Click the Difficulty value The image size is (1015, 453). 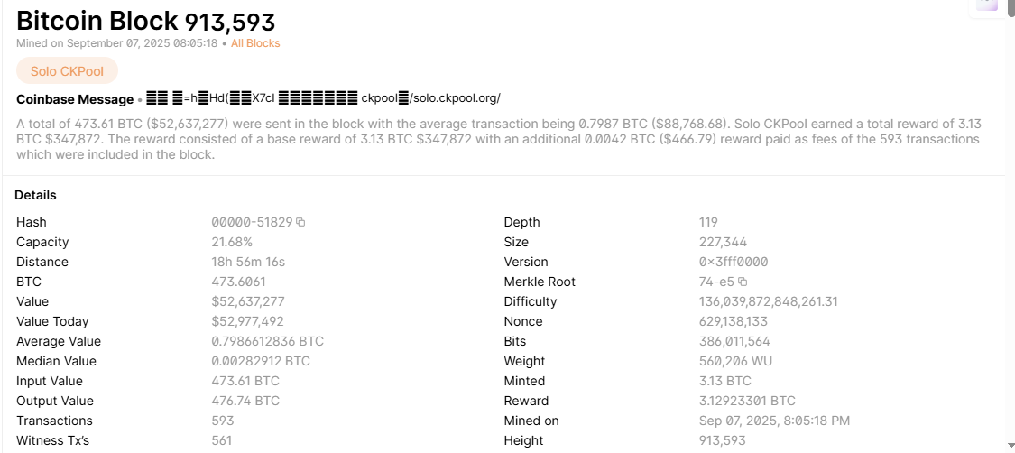click(x=768, y=301)
